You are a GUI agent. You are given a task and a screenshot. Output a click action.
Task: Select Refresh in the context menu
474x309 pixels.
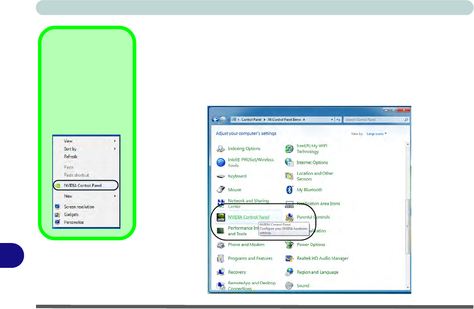click(87, 156)
